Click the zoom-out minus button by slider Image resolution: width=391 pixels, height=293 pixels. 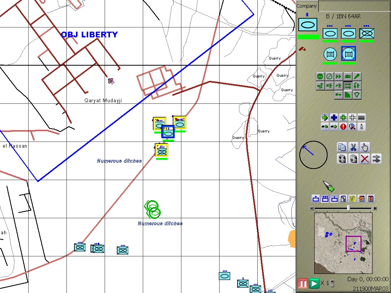(312, 208)
